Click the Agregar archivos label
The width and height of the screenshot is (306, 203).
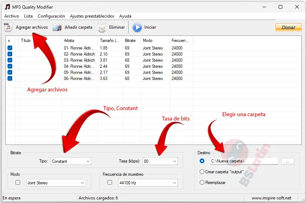click(x=32, y=27)
